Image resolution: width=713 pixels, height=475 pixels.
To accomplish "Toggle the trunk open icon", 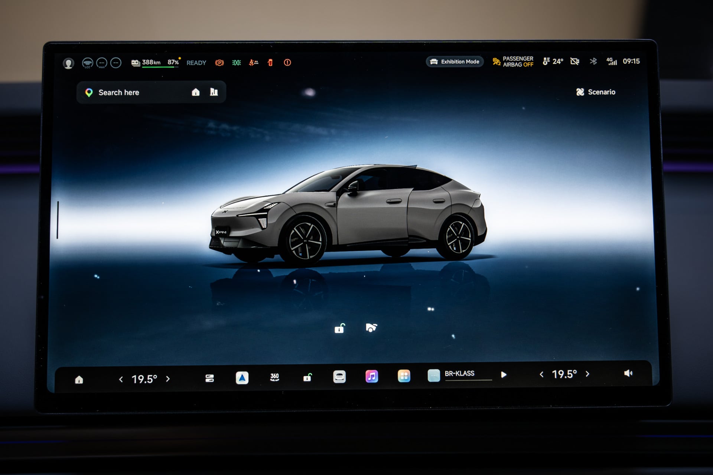I will tap(371, 328).
